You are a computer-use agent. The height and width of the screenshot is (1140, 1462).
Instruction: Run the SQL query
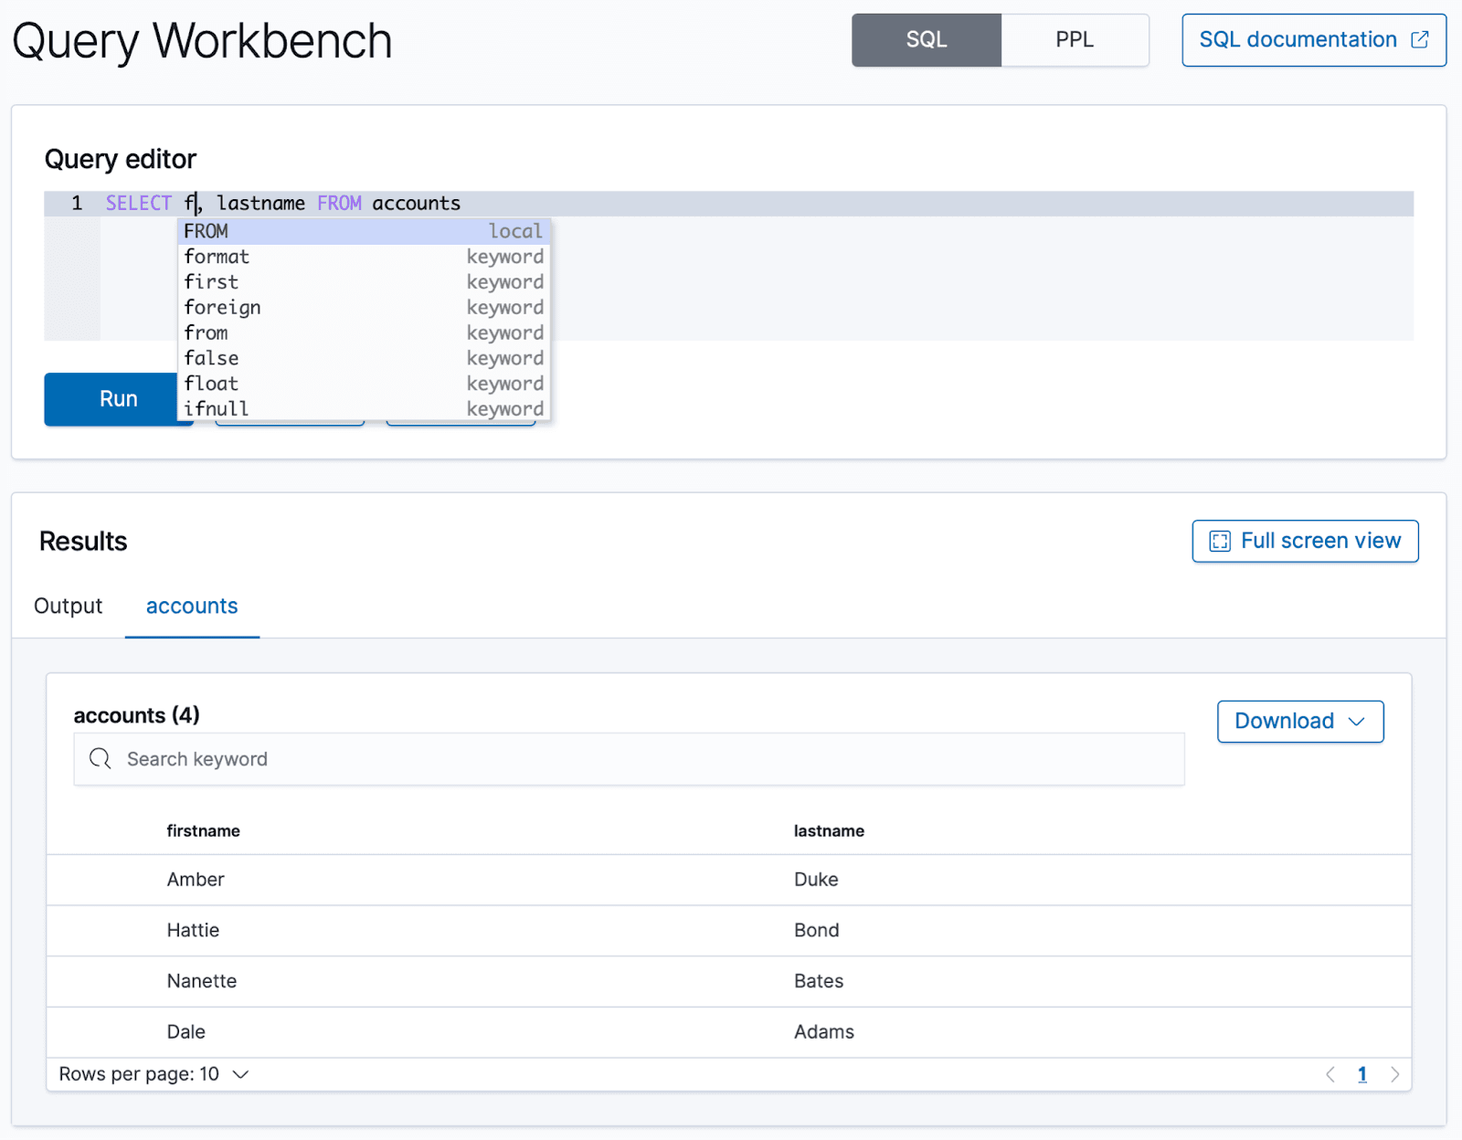pyautogui.click(x=111, y=399)
